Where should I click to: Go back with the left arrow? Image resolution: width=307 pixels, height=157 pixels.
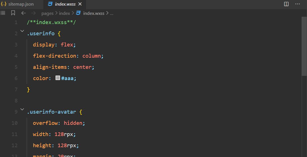24,13
